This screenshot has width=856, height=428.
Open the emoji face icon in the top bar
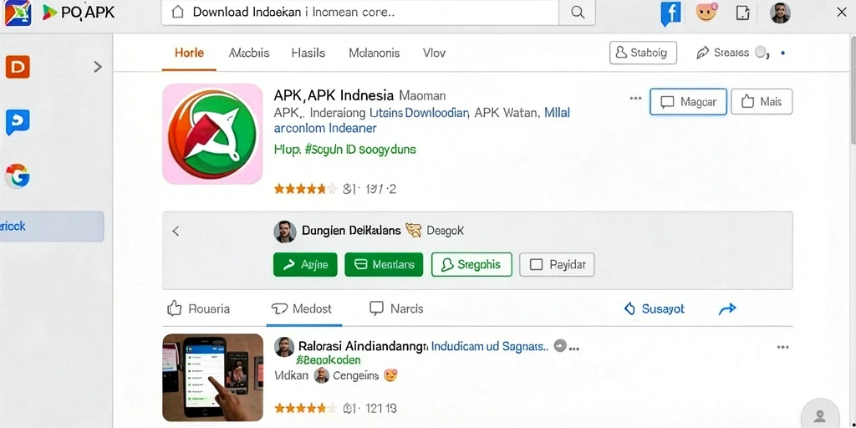pyautogui.click(x=706, y=12)
